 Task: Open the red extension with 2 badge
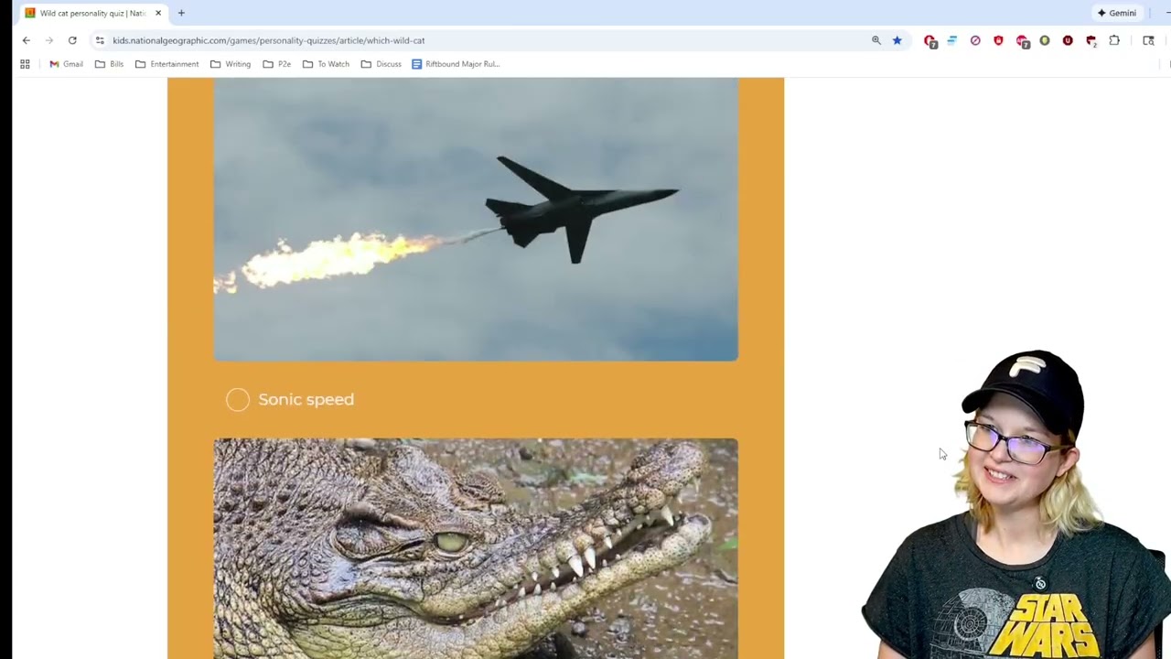point(1091,41)
